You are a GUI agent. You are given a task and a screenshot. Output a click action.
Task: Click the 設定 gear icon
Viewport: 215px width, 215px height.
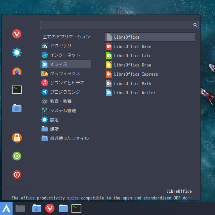tap(45, 120)
